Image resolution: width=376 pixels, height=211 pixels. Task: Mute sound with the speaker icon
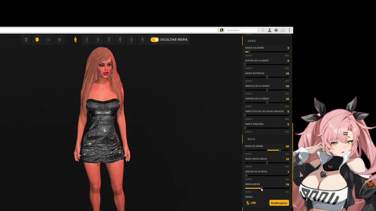(x=276, y=30)
